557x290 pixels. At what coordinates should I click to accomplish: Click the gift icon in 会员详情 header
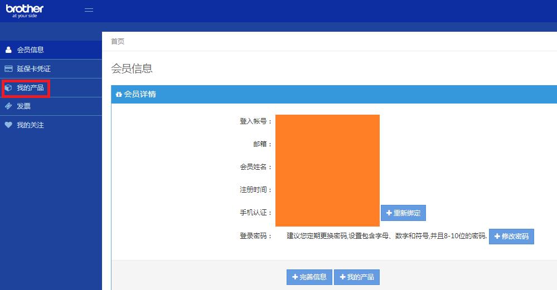pos(119,94)
